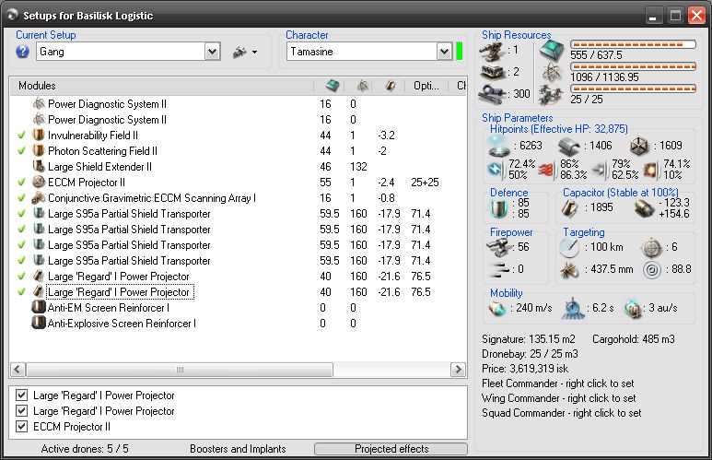
Task: Toggle ECCM Projector II module checkmark
Action: (x=21, y=183)
